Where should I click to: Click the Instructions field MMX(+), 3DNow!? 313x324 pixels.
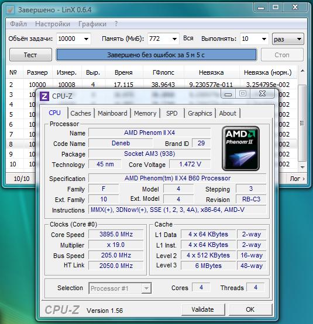pyautogui.click(x=177, y=210)
